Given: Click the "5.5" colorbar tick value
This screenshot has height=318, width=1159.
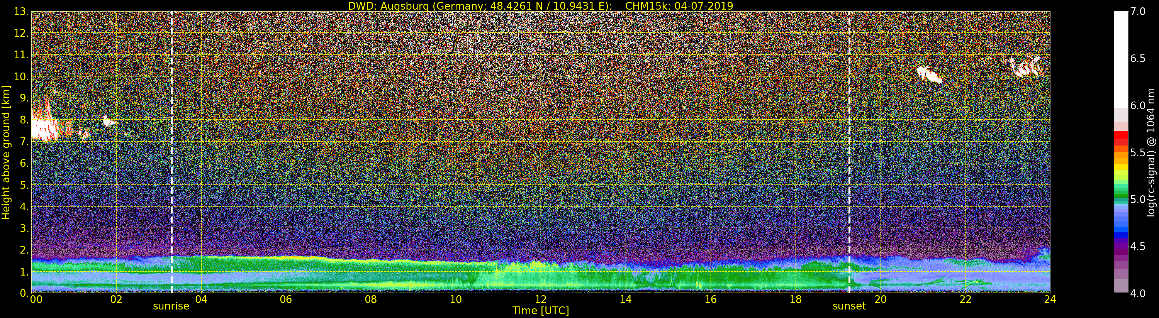Looking at the screenshot, I should point(1138,152).
